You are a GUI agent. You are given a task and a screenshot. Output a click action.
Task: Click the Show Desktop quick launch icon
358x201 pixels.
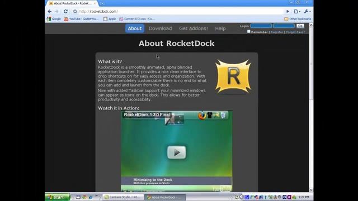point(78,197)
